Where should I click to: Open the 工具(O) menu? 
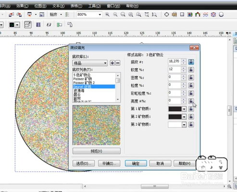tap(95, 6)
